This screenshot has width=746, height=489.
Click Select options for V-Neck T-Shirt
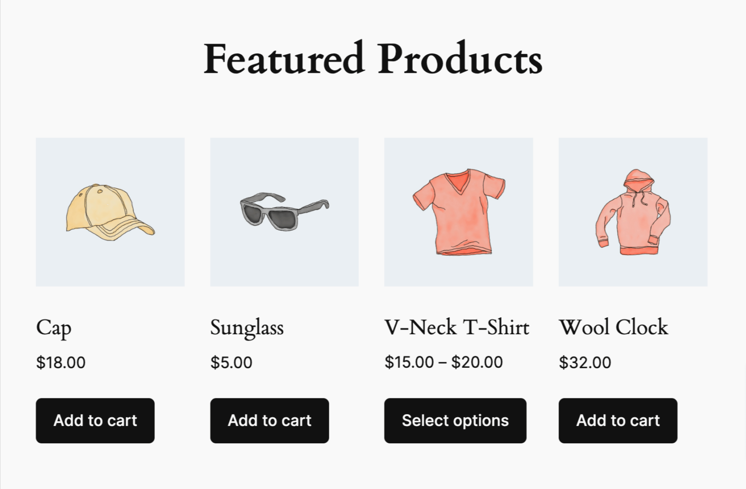tap(455, 421)
